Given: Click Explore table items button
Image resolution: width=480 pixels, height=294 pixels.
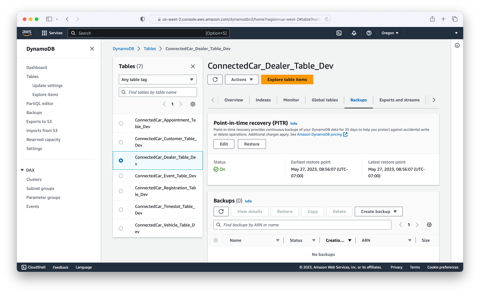Looking at the screenshot, I should (287, 79).
